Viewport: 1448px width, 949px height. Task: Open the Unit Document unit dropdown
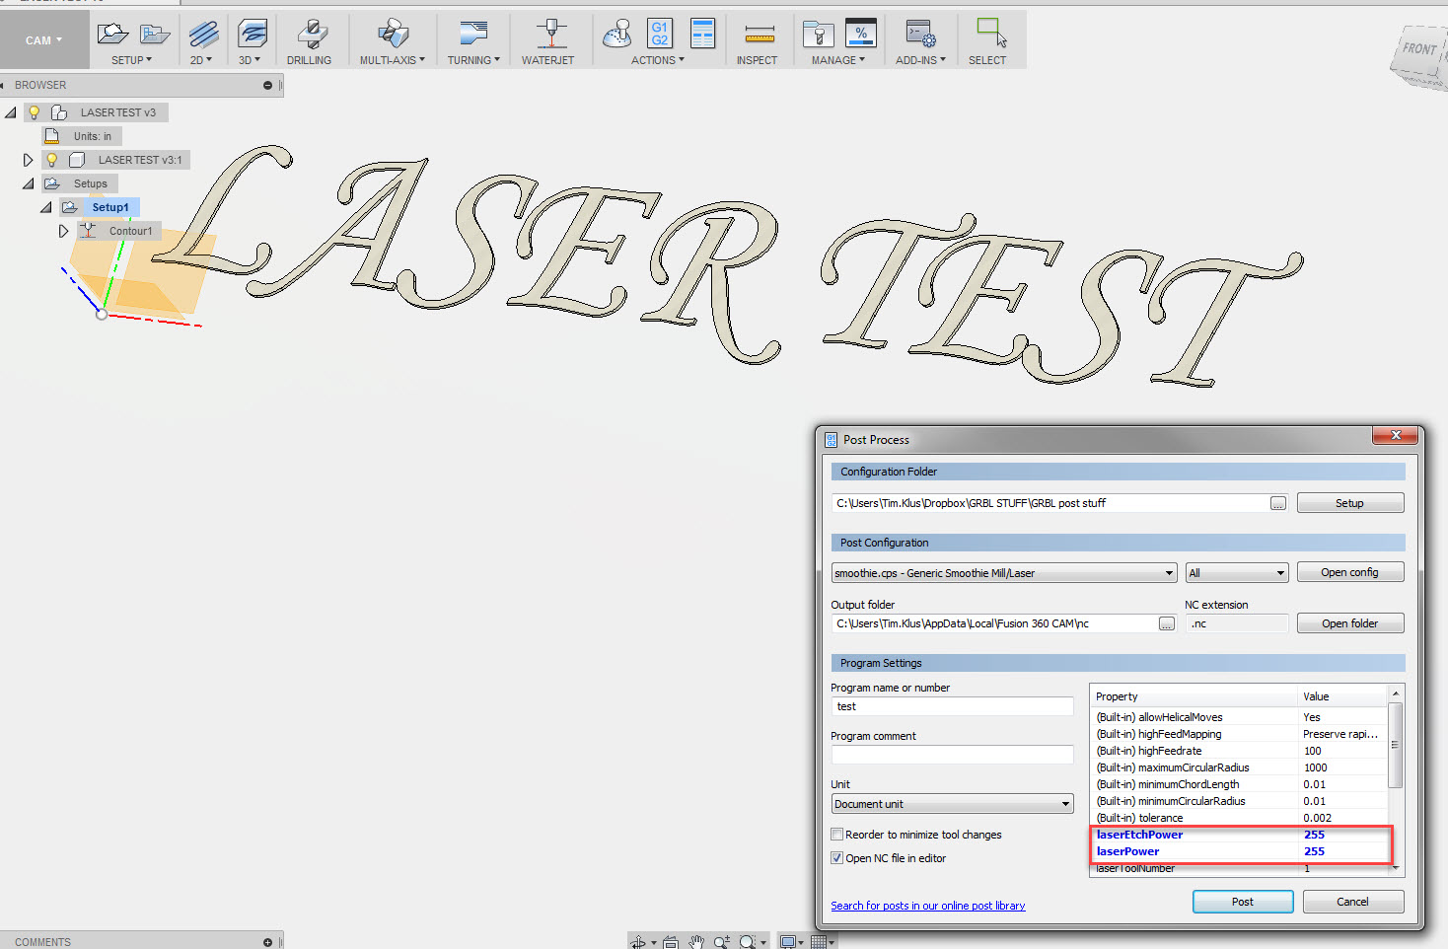pos(952,804)
